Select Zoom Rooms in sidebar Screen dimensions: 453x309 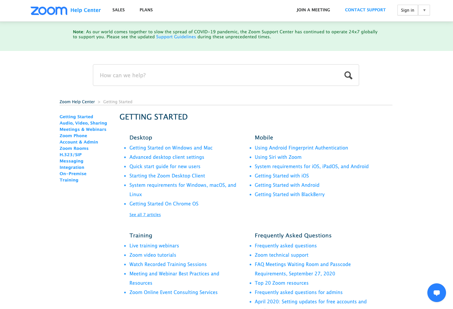click(x=74, y=149)
